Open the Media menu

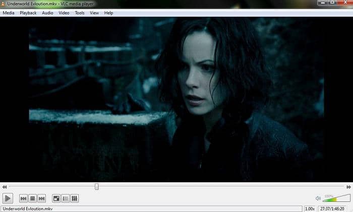(9, 13)
